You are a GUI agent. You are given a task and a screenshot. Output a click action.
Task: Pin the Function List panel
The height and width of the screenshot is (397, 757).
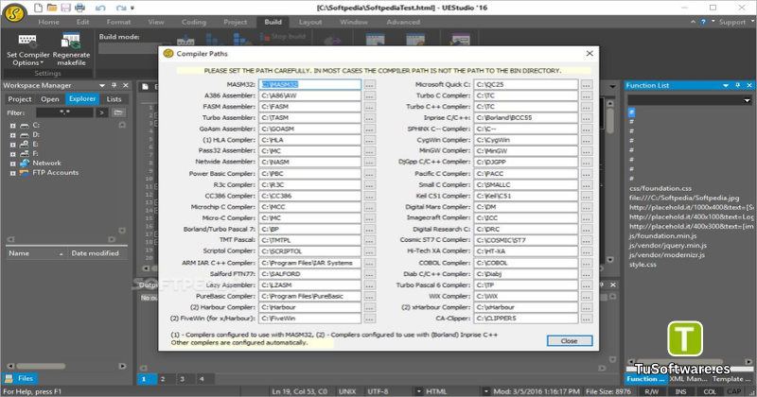737,85
